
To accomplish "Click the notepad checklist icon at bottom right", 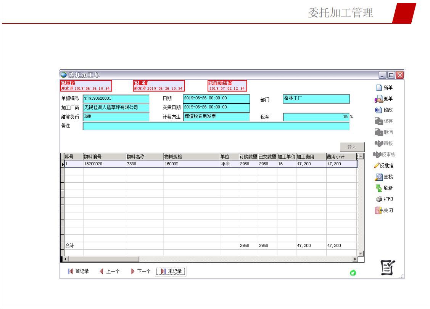I will click(388, 268).
